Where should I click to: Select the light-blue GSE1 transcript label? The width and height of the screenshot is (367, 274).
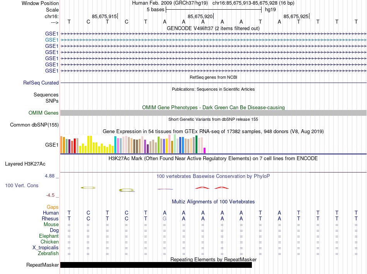coord(52,40)
